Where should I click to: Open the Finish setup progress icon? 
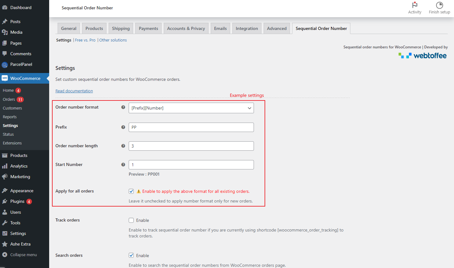[439, 5]
